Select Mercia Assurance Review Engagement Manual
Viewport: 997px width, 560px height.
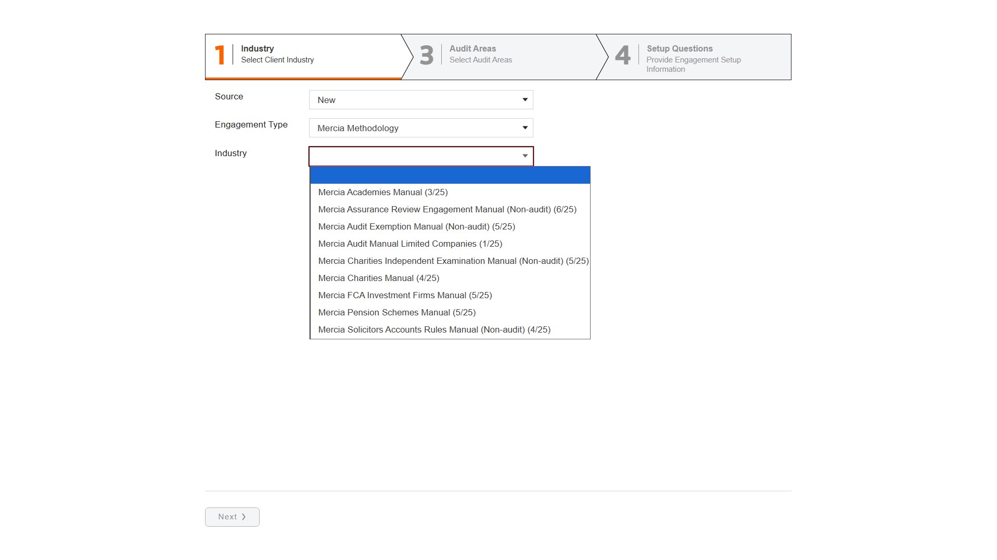447,210
